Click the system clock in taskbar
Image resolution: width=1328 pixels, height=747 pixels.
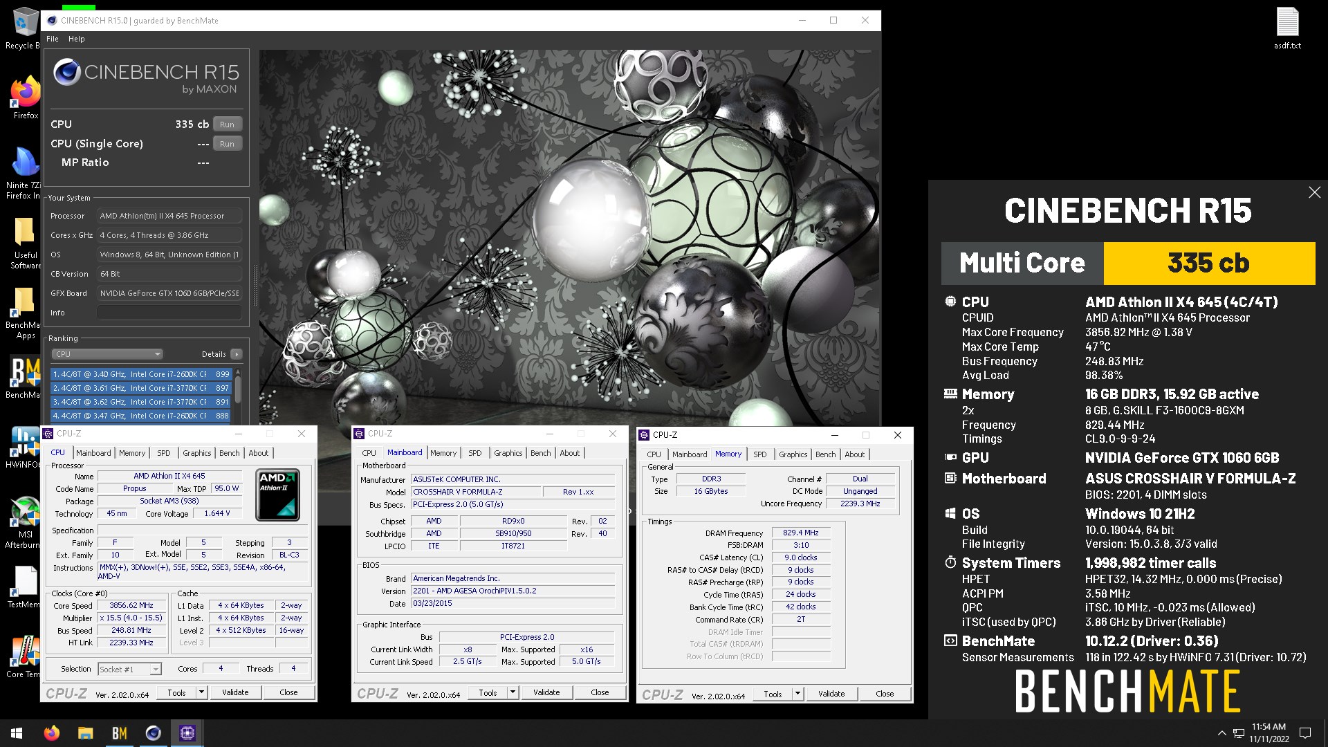click(1269, 733)
